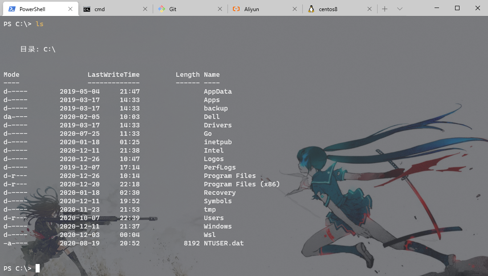This screenshot has height=276, width=488.
Task: Open a new tab with the plus button
Action: [x=385, y=9]
